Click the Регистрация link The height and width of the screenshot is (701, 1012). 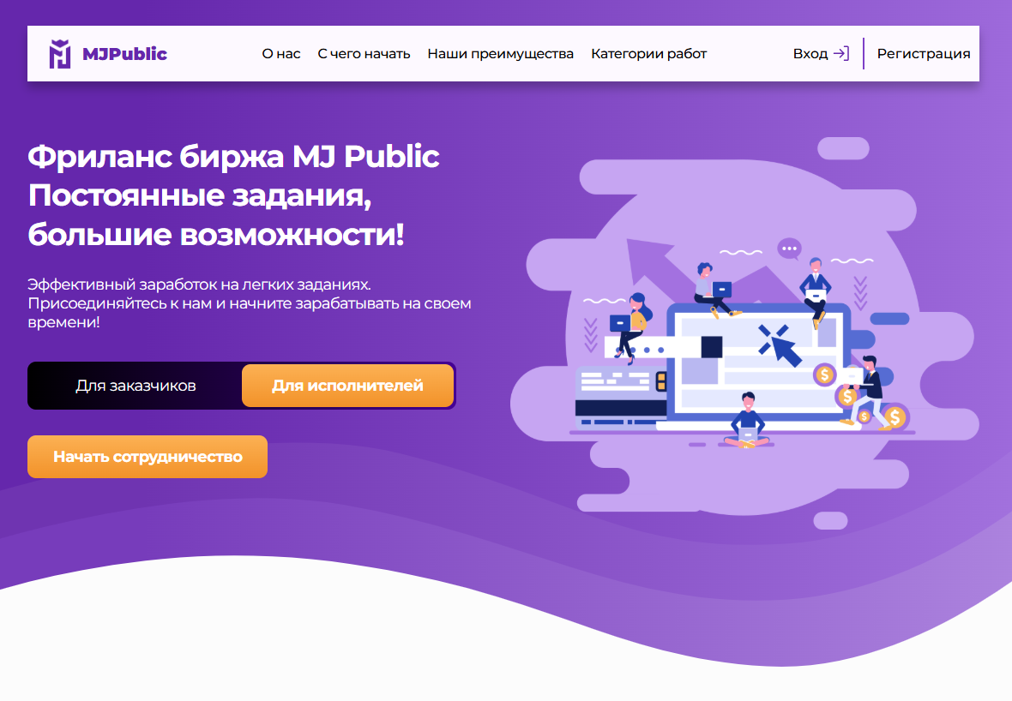coord(922,53)
